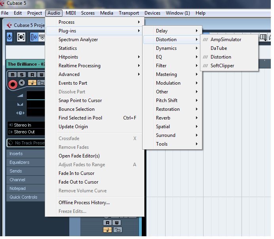274x239 pixels.
Task: Open the Transport menu
Action: pyautogui.click(x=129, y=13)
